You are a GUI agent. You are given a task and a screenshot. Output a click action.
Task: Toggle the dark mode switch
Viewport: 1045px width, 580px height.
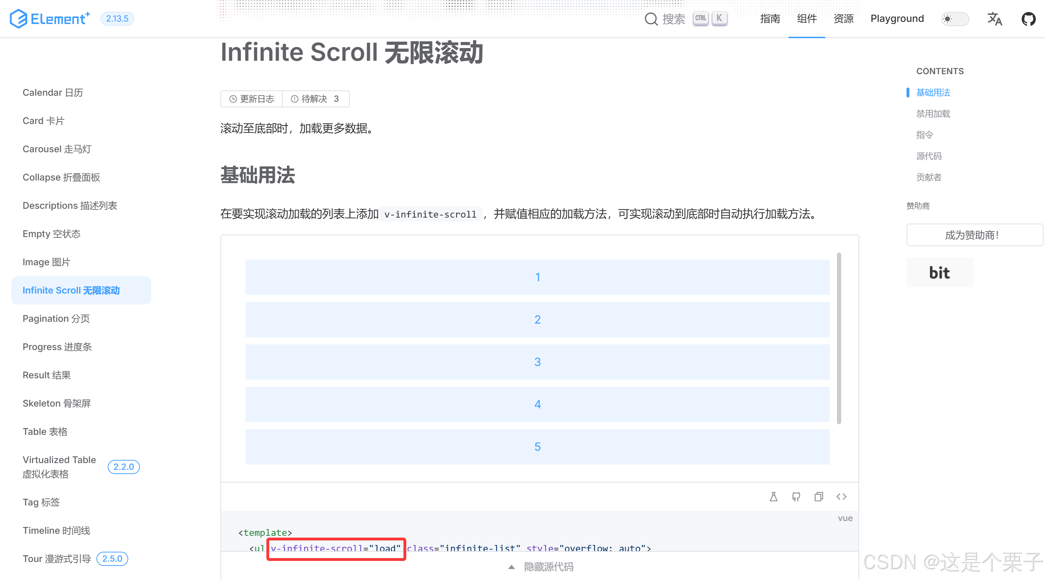point(955,19)
